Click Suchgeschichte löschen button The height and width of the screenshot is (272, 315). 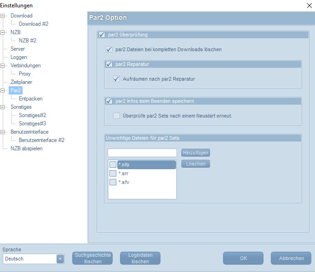[x=92, y=258]
